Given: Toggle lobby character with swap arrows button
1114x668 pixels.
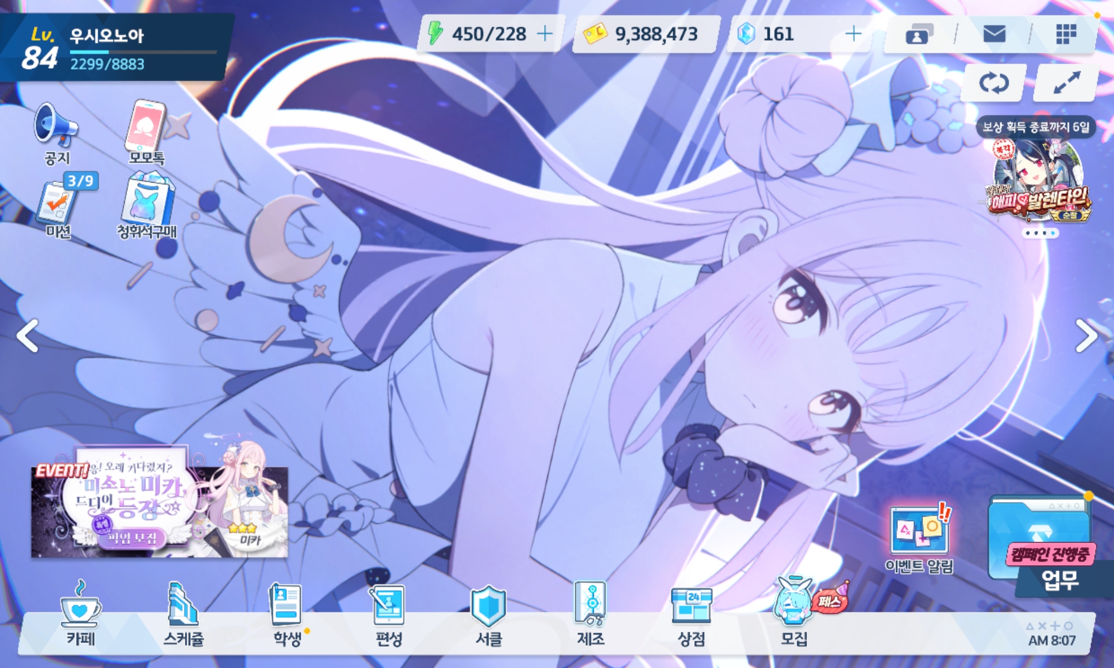Looking at the screenshot, I should click(x=994, y=83).
